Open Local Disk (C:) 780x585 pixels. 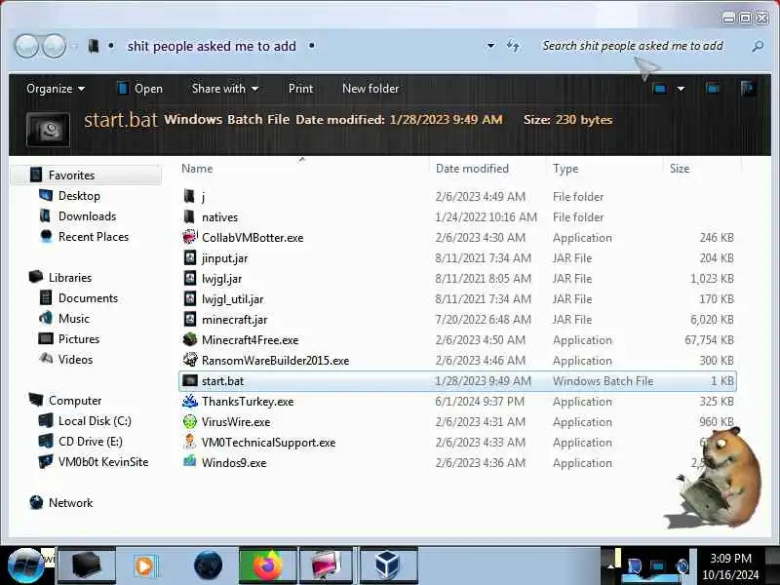95,420
